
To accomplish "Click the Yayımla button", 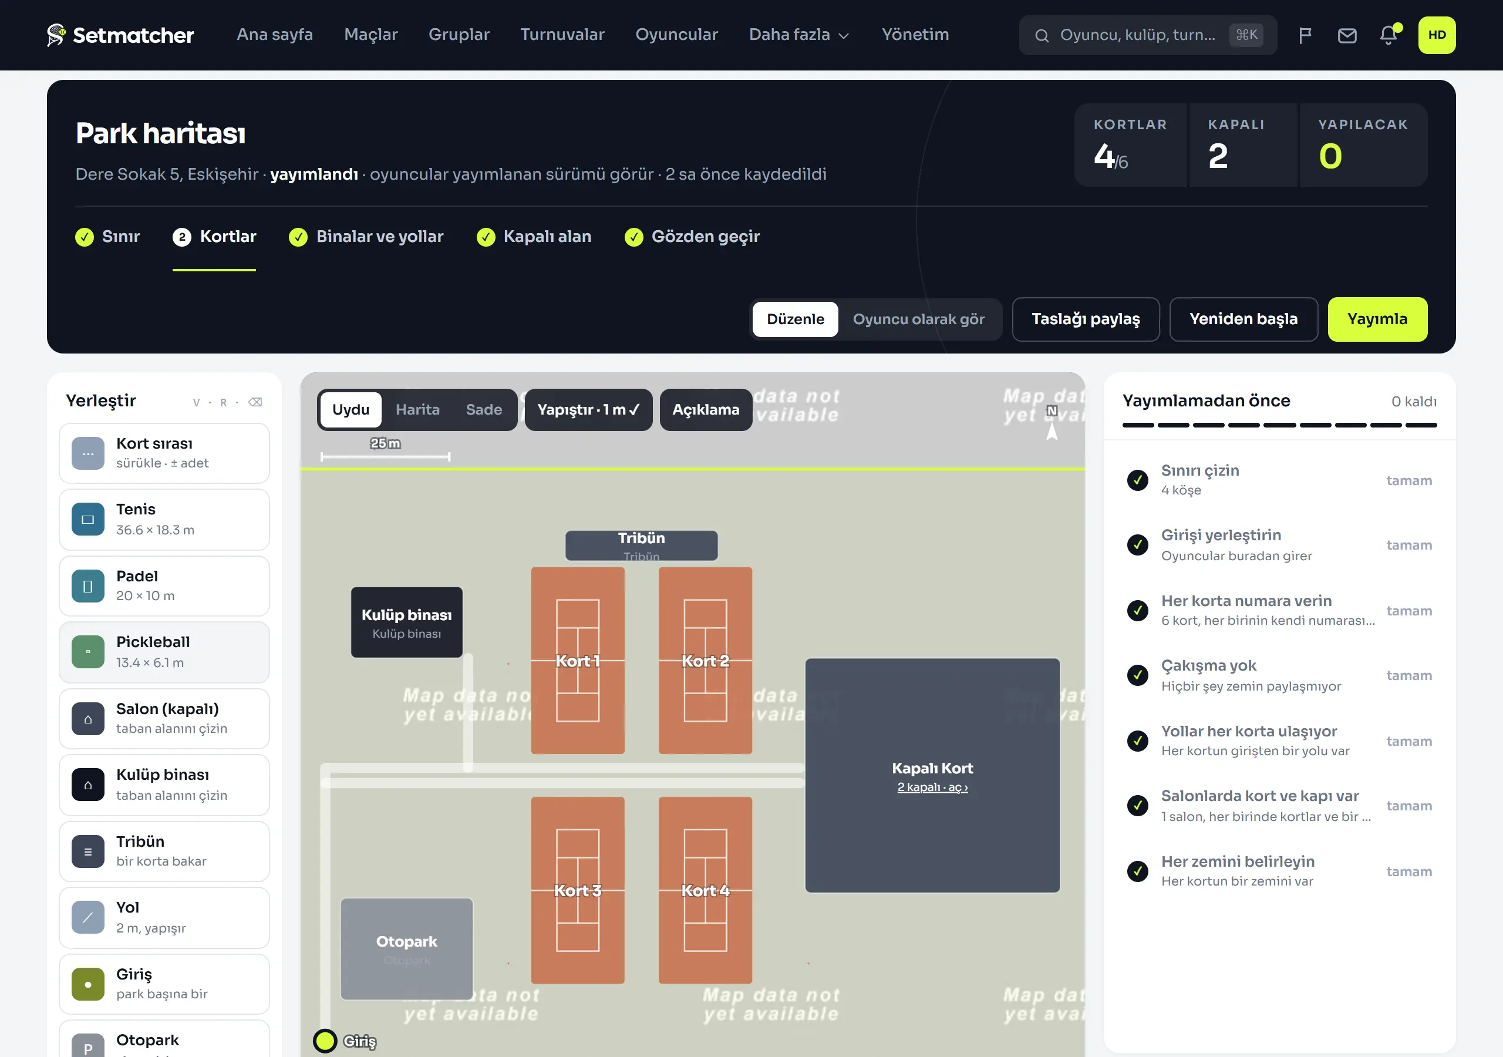I will tap(1377, 319).
